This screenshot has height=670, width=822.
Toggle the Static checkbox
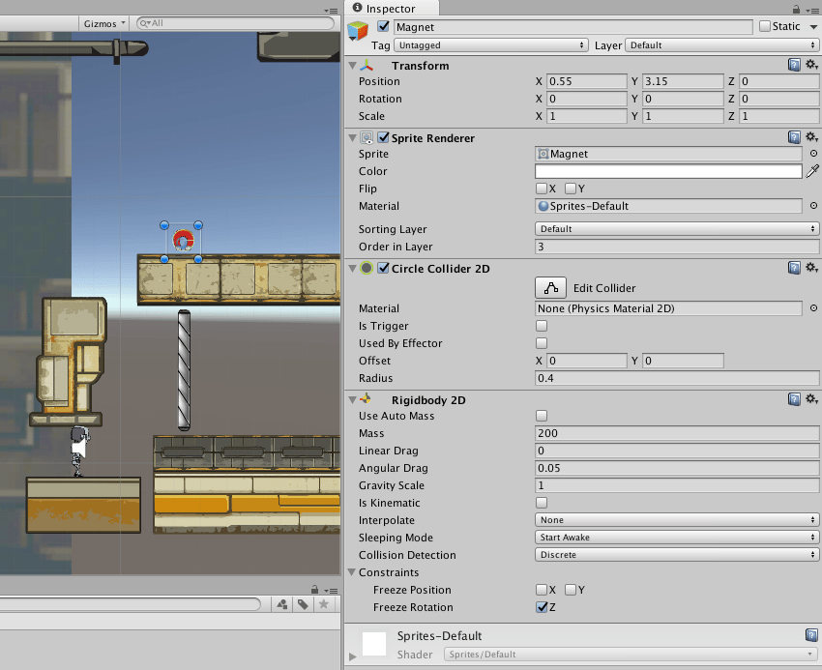tap(765, 27)
